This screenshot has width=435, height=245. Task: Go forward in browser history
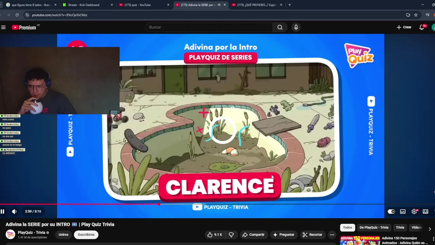(x=8, y=15)
